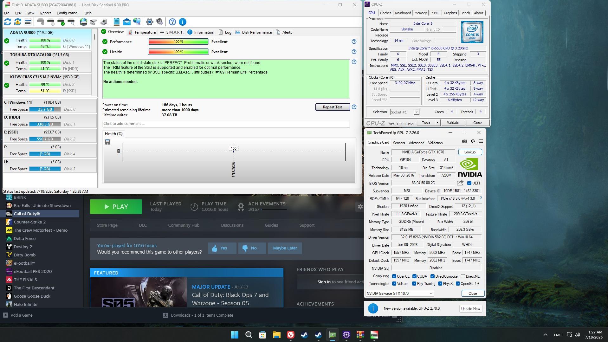Toggle the CUDA checkbox in GPU-Z
Viewport: 608px width, 342px height.
[414, 276]
